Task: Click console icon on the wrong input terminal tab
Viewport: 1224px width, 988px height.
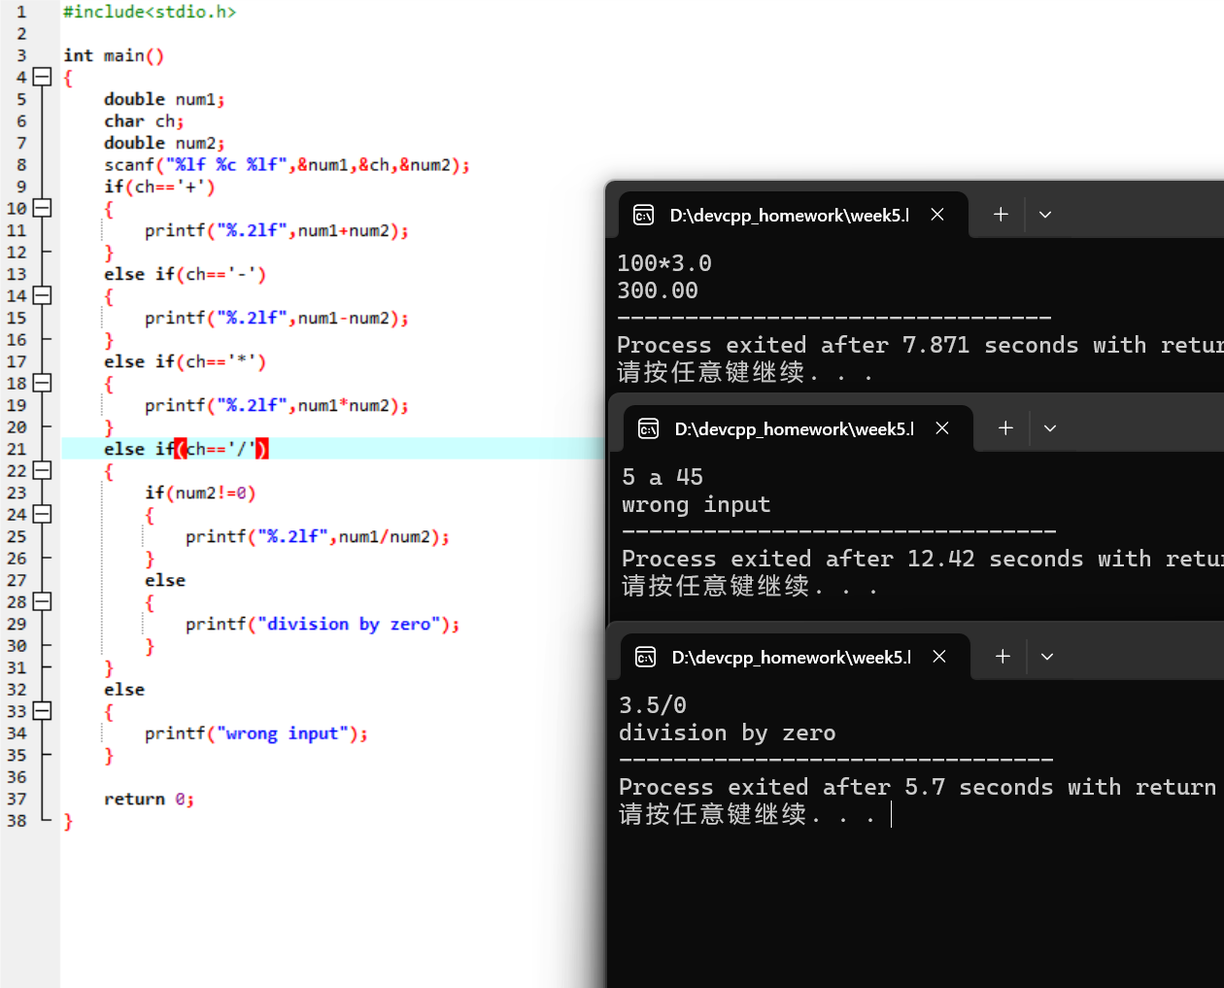Action: pos(648,428)
